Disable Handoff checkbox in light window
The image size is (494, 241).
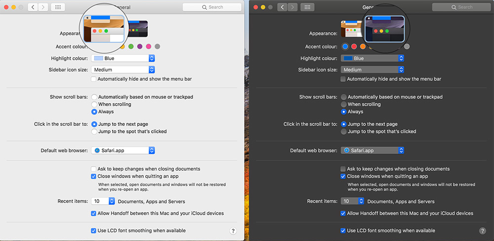click(x=93, y=214)
